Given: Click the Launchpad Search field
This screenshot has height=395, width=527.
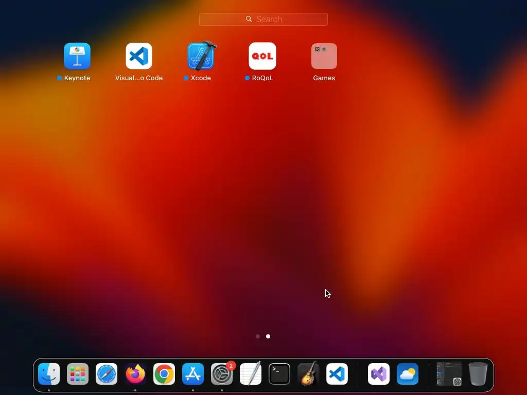Looking at the screenshot, I should click(x=263, y=19).
